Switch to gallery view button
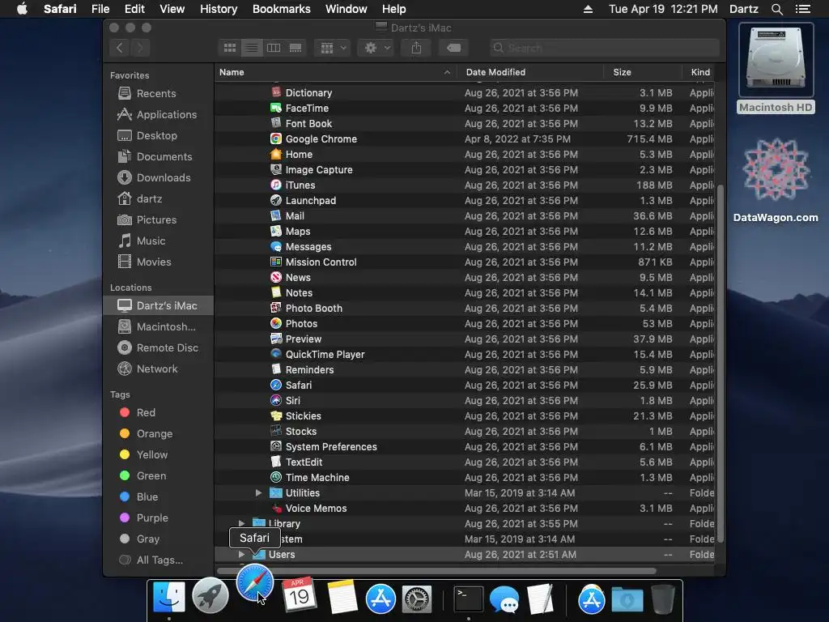This screenshot has height=622, width=829. click(x=295, y=48)
